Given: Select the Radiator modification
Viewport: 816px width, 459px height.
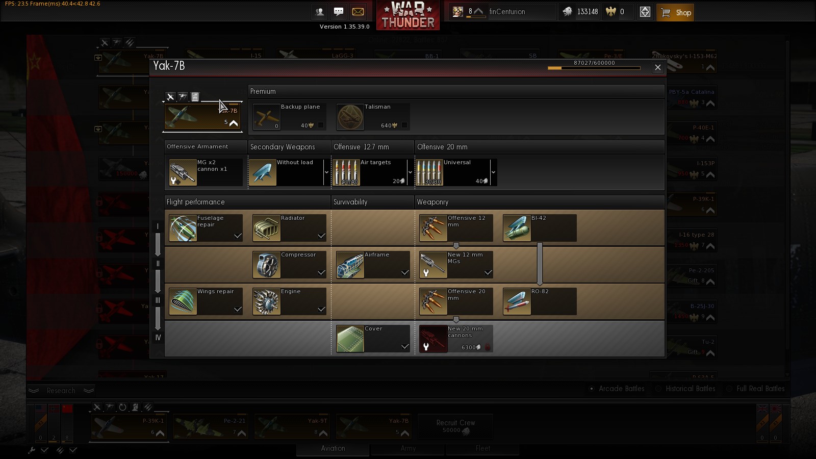Looking at the screenshot, I should pyautogui.click(x=290, y=227).
